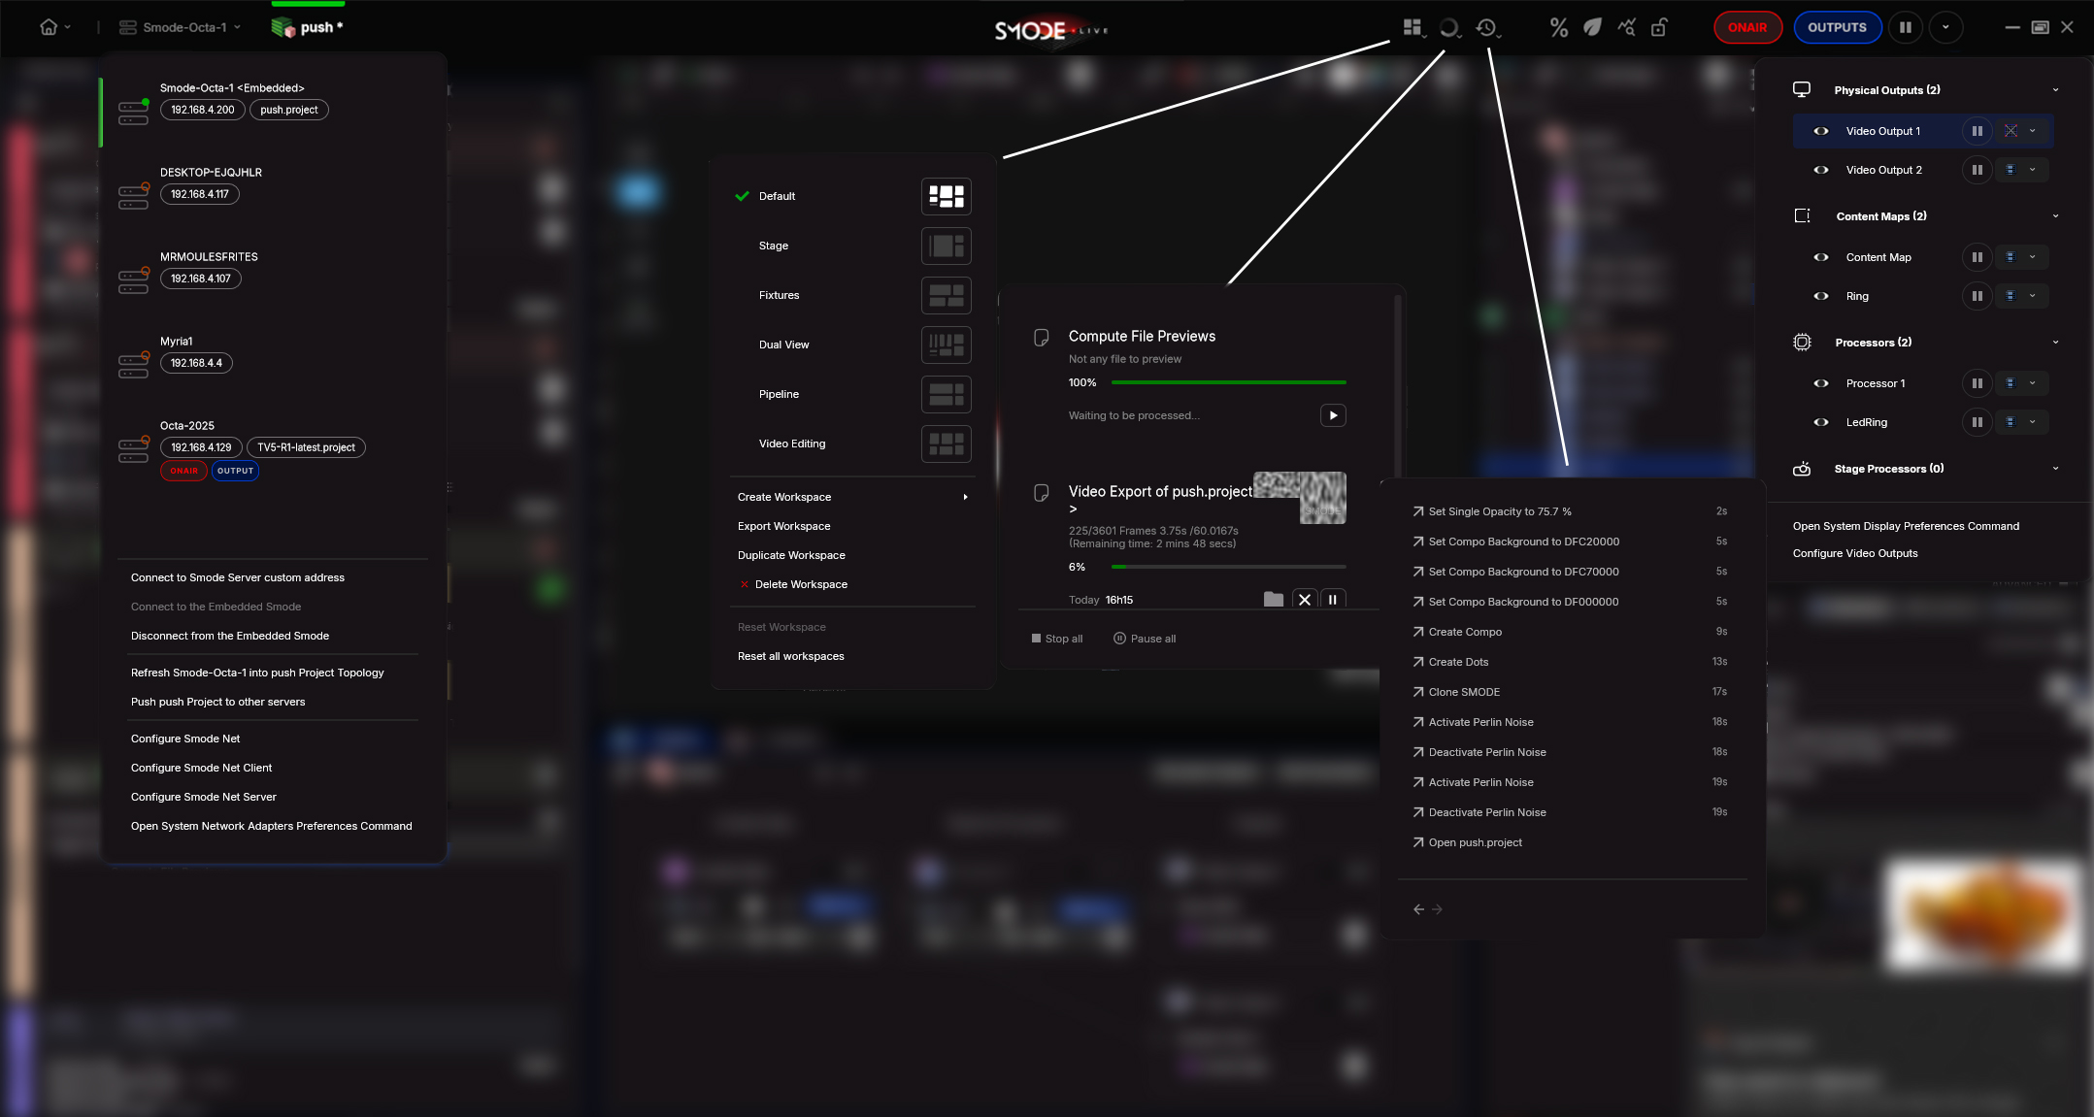Click the home icon in top bar

[x=49, y=27]
